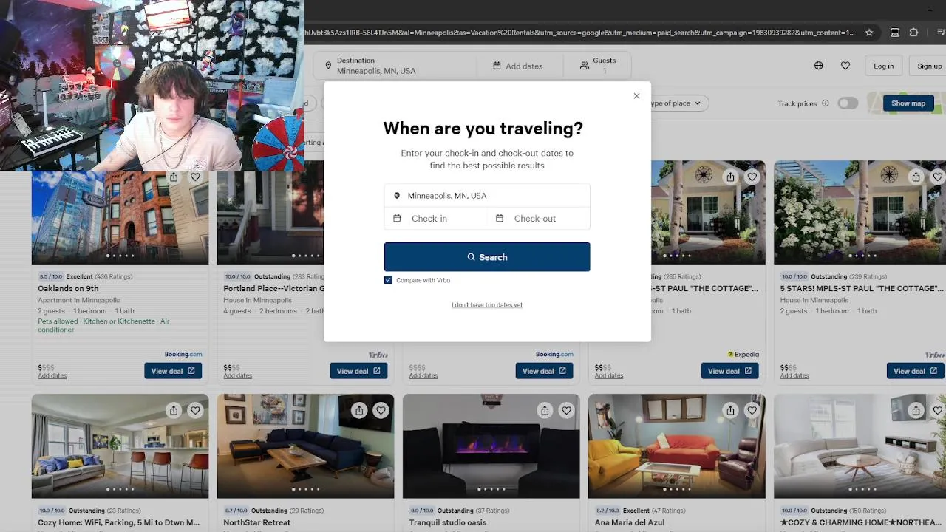The height and width of the screenshot is (532, 946).
Task: Open NorthStar Retreat listing title
Action: tap(257, 522)
